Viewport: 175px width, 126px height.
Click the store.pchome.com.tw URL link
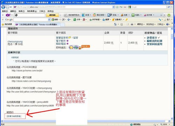pos(27,71)
